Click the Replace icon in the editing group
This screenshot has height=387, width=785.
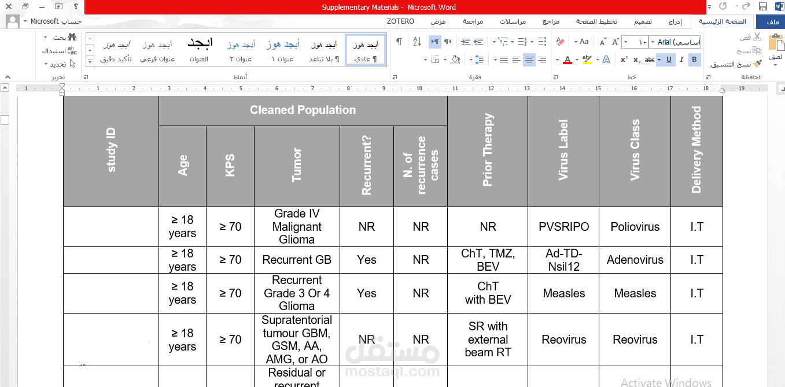[x=72, y=50]
